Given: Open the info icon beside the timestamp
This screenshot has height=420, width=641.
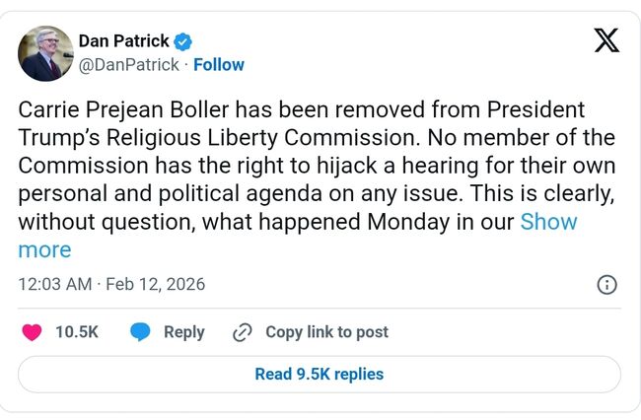Looking at the screenshot, I should [607, 285].
